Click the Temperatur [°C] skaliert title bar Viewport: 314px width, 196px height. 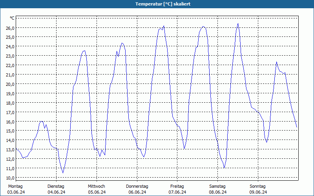(157, 4)
